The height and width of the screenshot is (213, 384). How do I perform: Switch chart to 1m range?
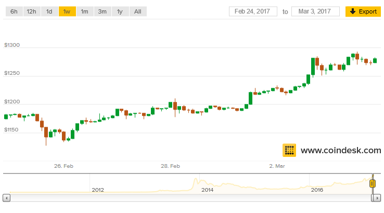click(85, 11)
